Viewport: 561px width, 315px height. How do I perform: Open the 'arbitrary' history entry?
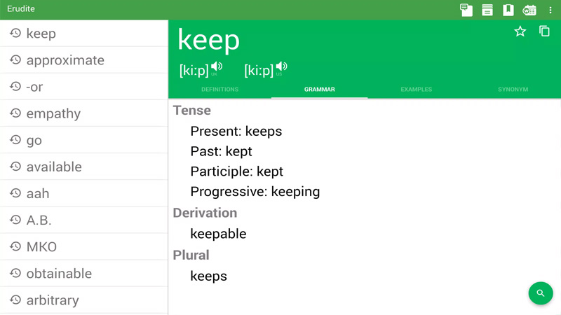coord(53,300)
